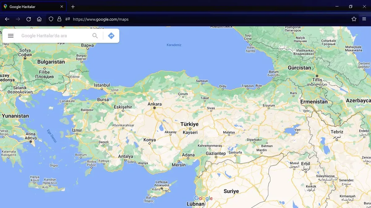Click the Malatya city label

tap(229, 133)
